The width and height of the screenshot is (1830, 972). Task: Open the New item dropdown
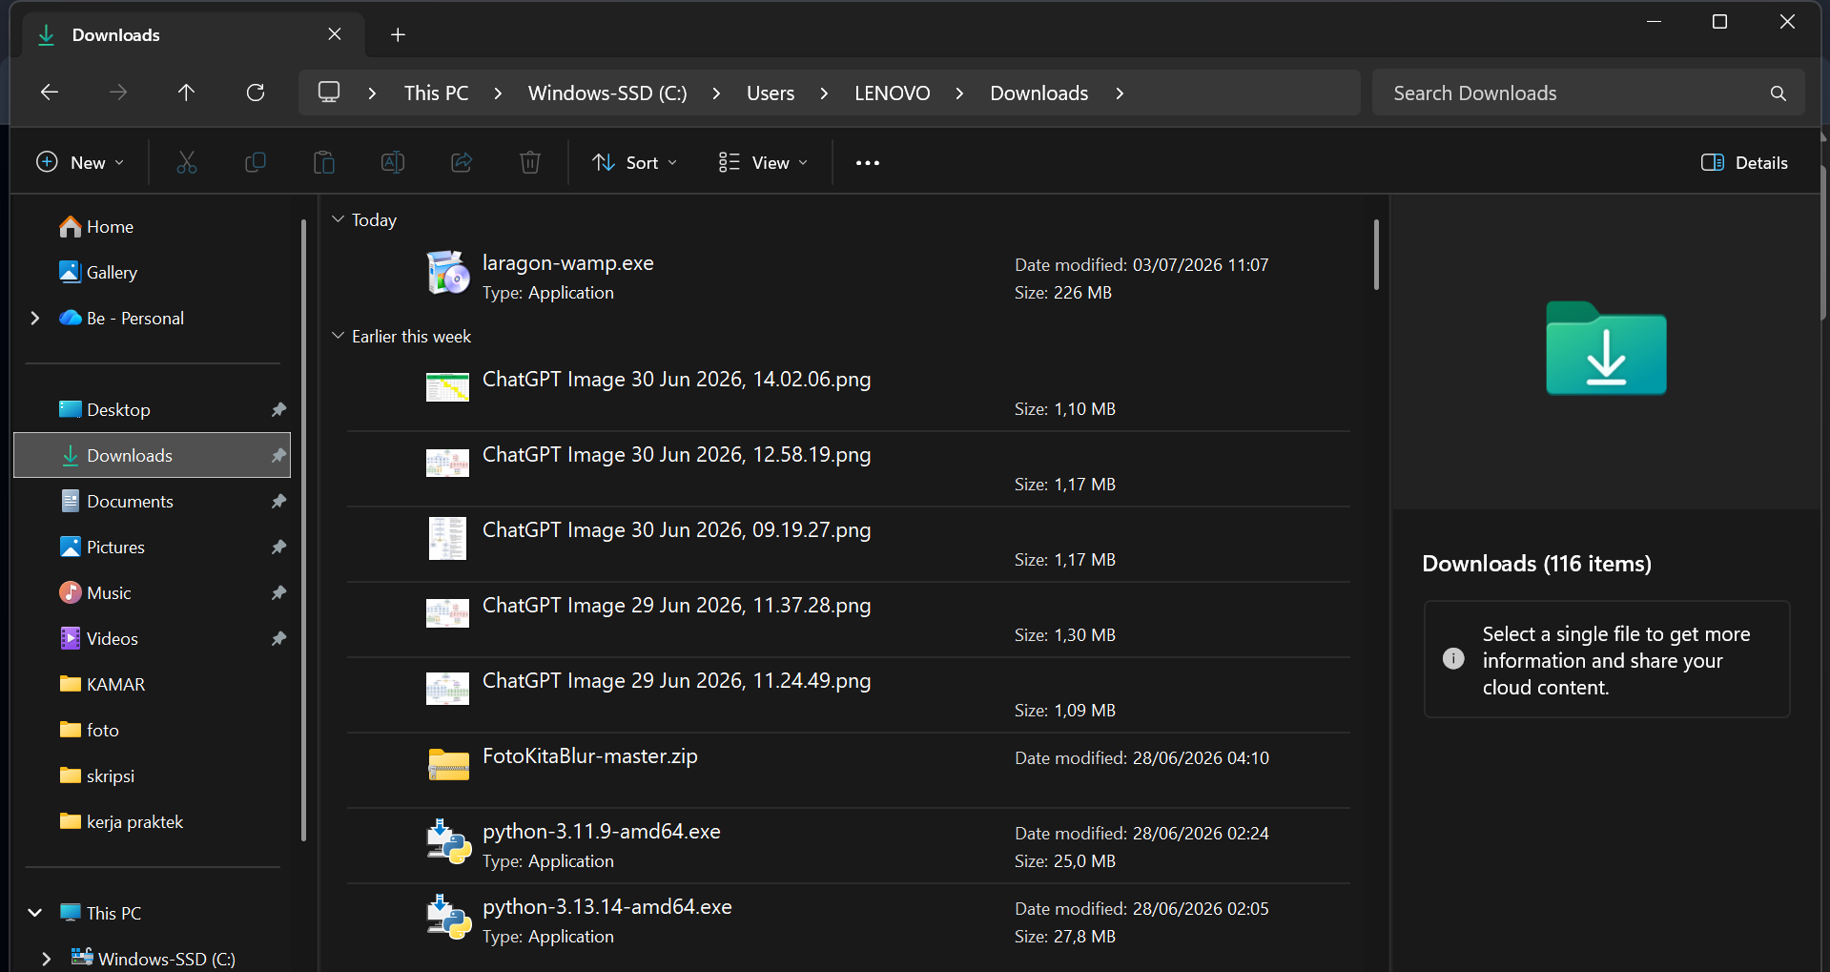[x=80, y=163]
